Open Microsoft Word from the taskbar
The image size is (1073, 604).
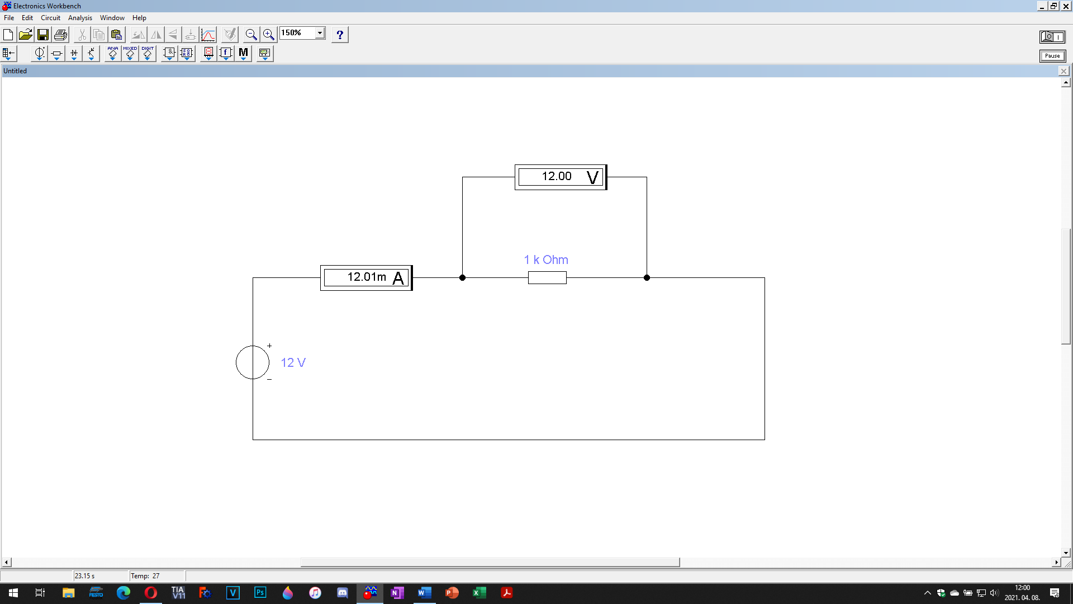pos(424,593)
